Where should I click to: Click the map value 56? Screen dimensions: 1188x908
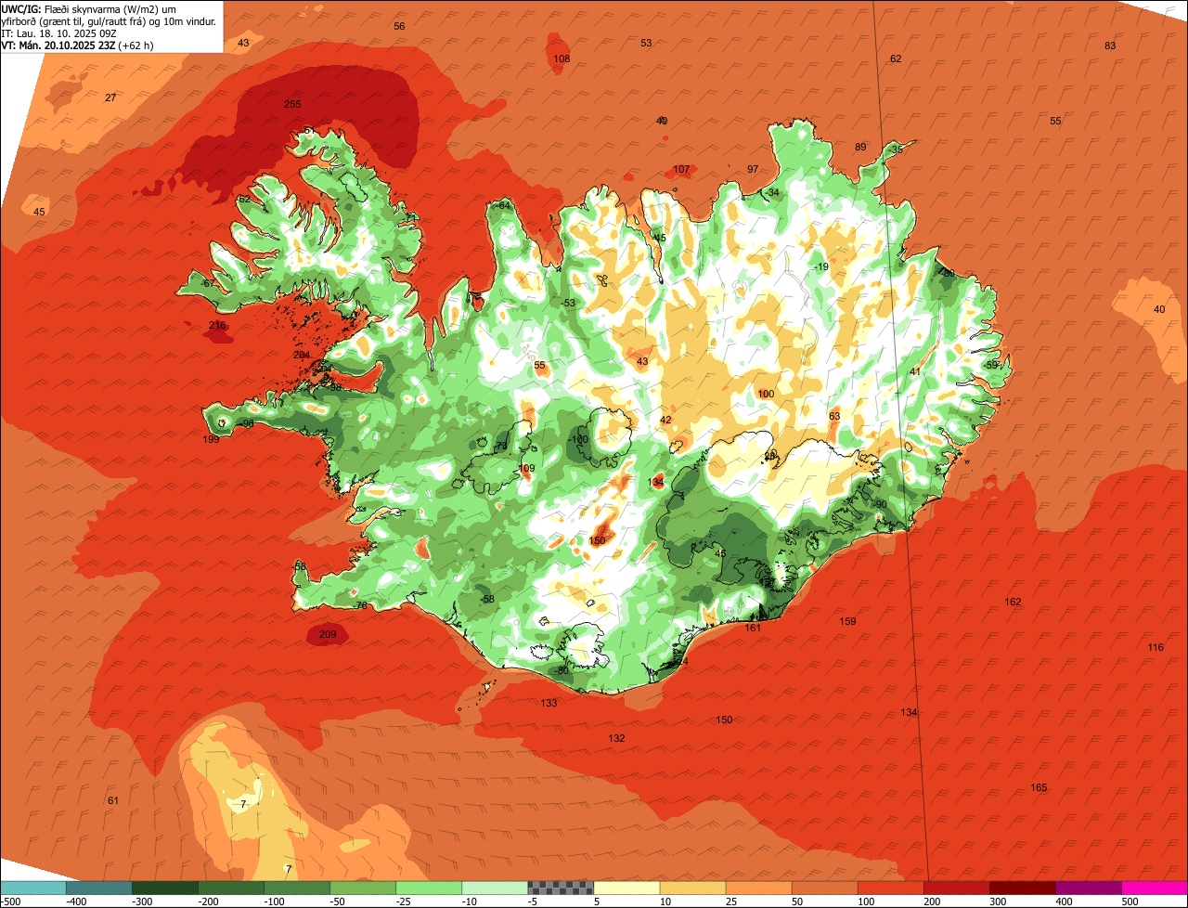pyautogui.click(x=399, y=26)
